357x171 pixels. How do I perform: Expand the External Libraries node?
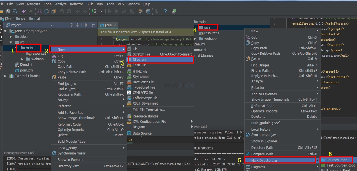click(5, 76)
